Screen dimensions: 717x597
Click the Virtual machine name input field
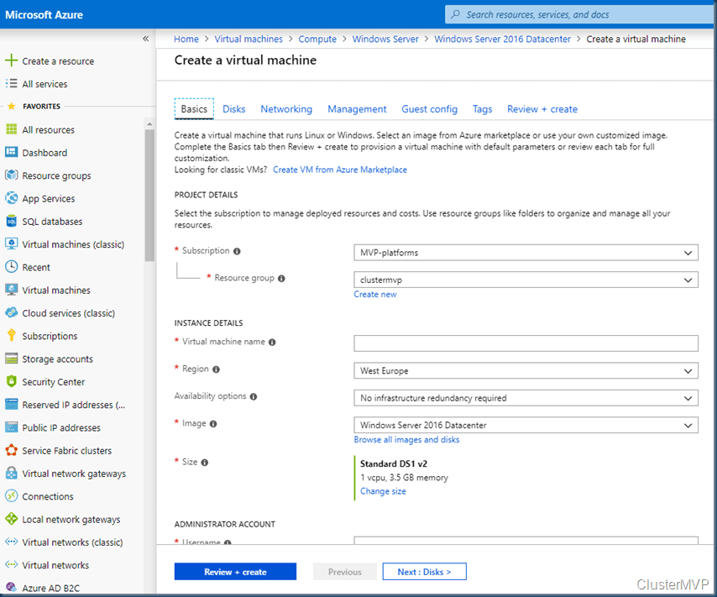pyautogui.click(x=526, y=343)
